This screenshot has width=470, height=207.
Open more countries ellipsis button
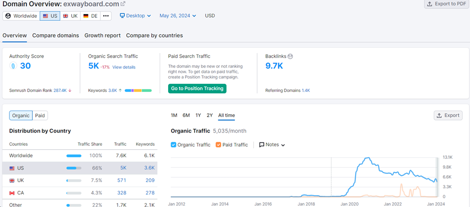[x=106, y=16]
